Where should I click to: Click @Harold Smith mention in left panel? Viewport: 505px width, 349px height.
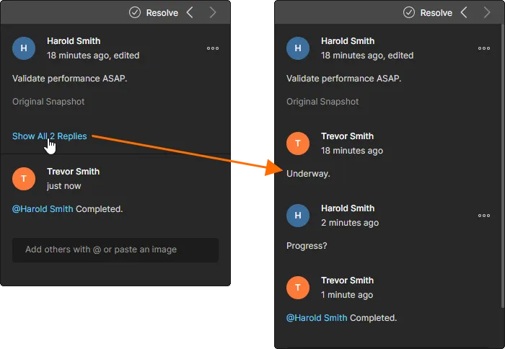tap(43, 209)
